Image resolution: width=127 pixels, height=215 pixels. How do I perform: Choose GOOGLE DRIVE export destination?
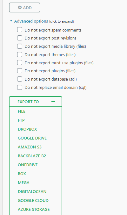coord(32,138)
